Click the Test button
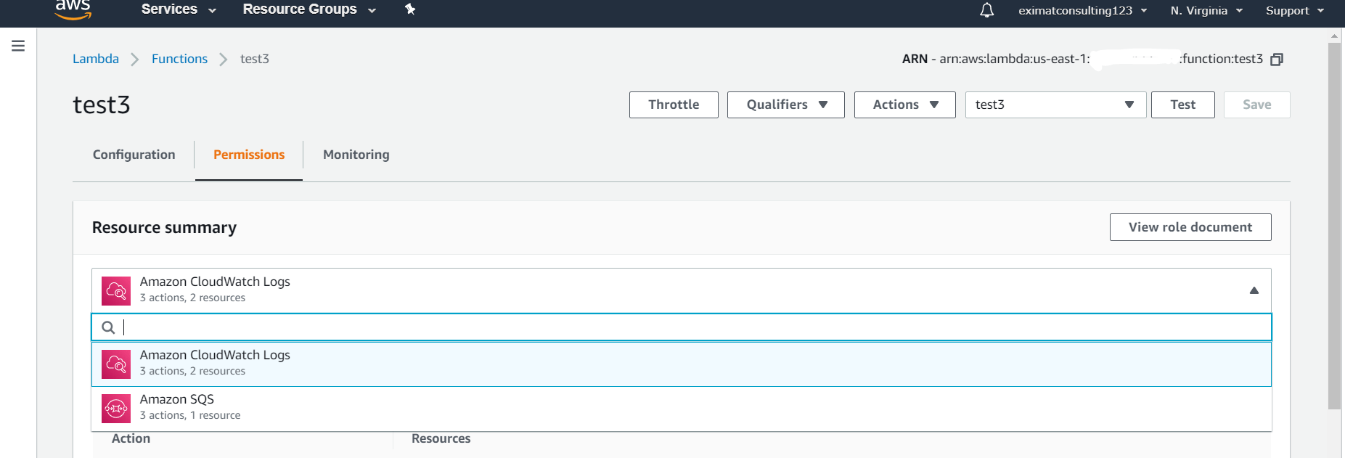 tap(1183, 105)
